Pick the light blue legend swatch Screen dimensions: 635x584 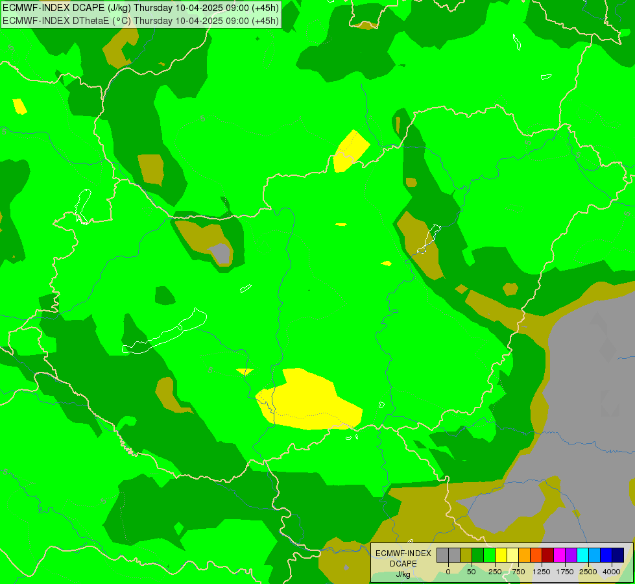tap(594, 555)
